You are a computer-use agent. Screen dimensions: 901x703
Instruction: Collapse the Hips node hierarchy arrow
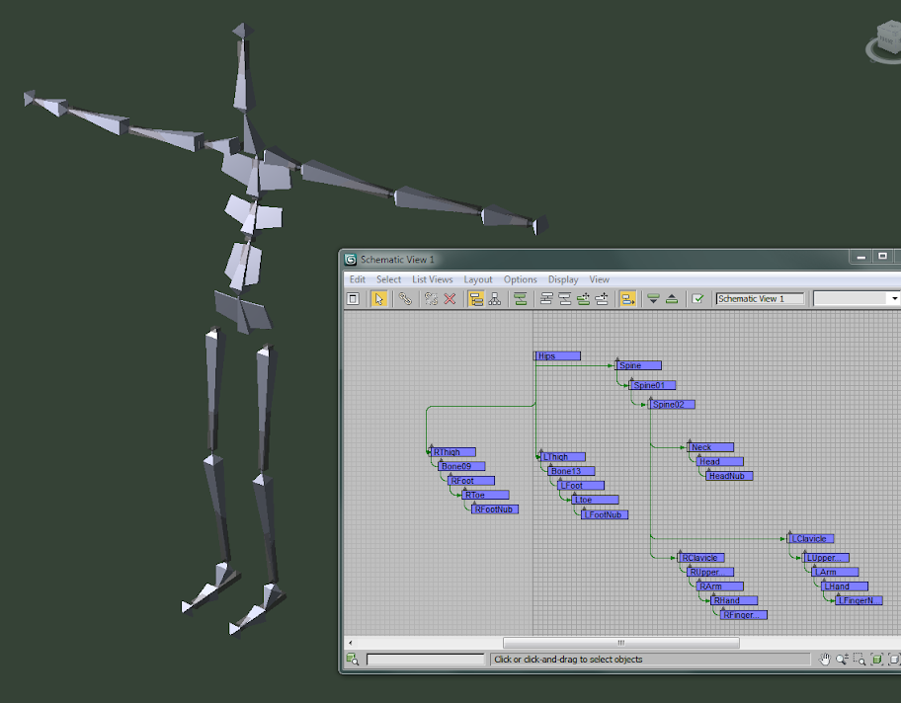(x=534, y=355)
